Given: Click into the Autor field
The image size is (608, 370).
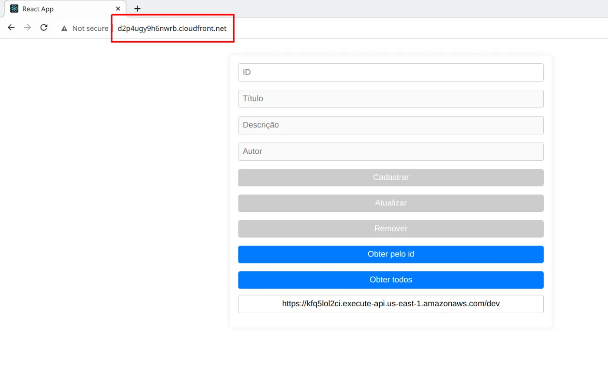Looking at the screenshot, I should tap(391, 152).
